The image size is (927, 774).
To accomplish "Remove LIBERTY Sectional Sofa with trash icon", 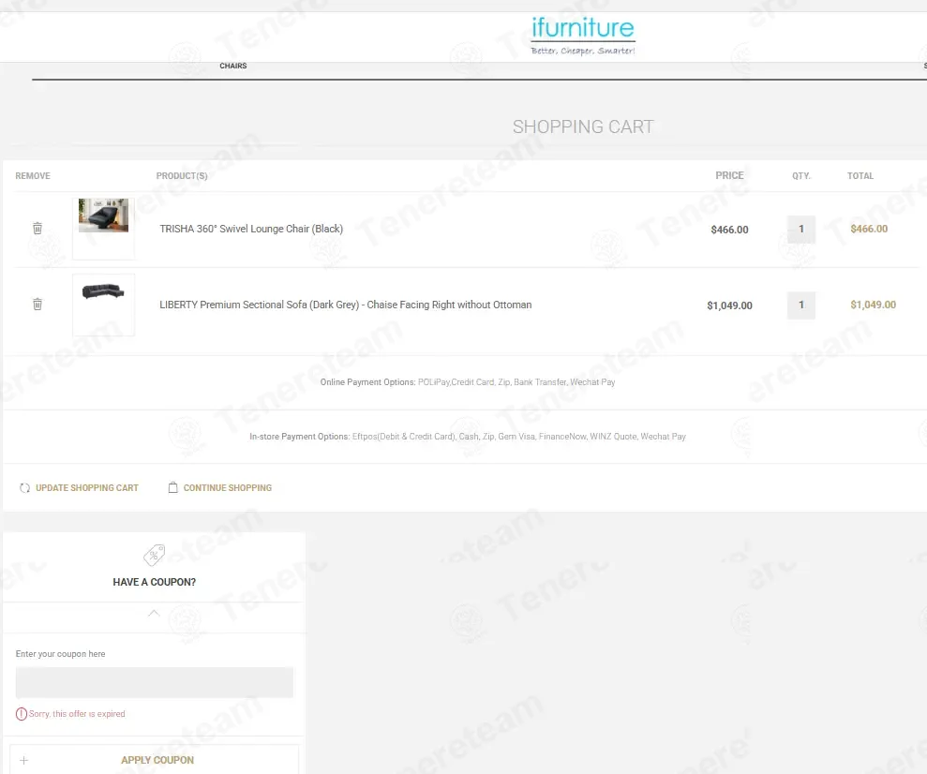I will click(x=37, y=304).
